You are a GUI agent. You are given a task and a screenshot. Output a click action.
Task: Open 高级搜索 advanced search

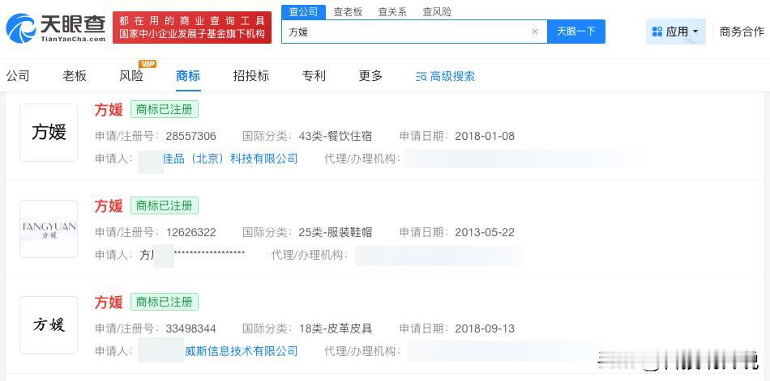pos(446,77)
